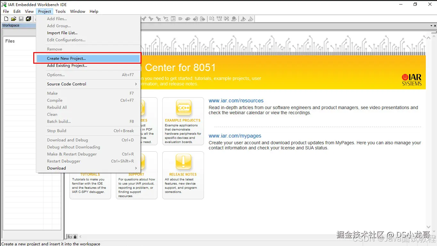Click the Toggle Breakpoint toolbar icon

tap(234, 19)
